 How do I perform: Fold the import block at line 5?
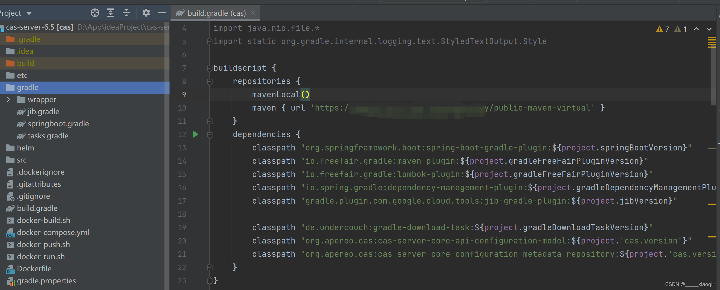click(x=209, y=41)
